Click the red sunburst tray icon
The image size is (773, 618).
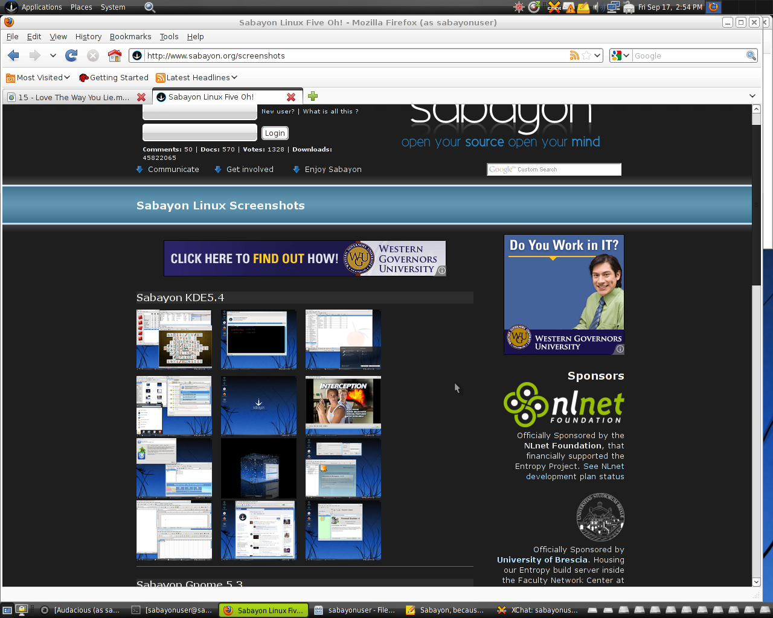pos(519,7)
